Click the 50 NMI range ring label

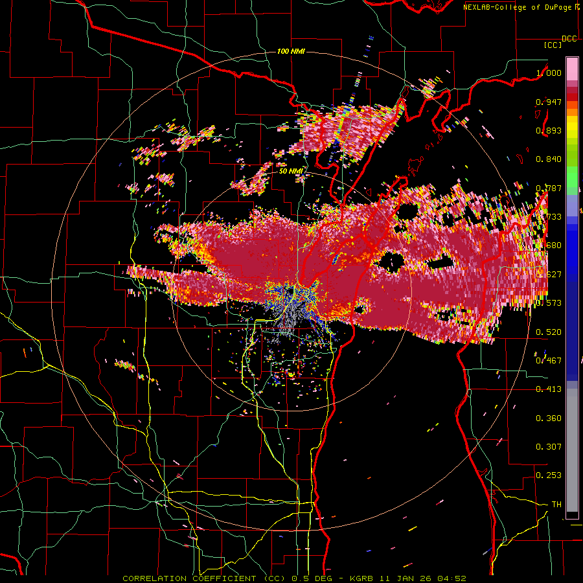coord(291,171)
